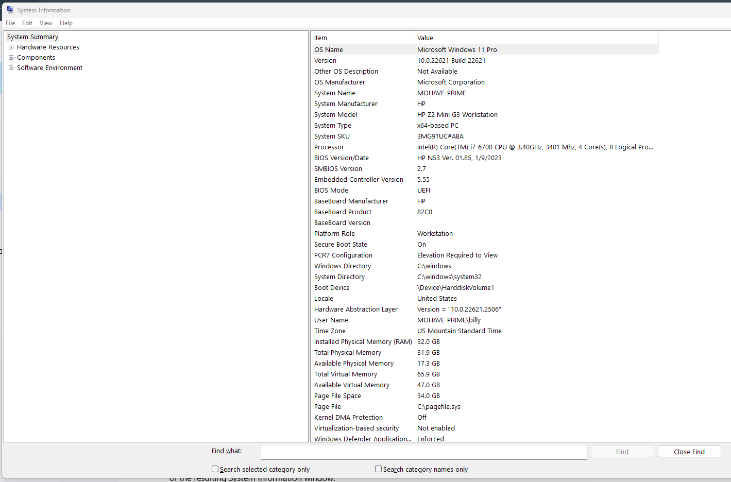Click the Intel Core i7-6700 processor value

535,147
